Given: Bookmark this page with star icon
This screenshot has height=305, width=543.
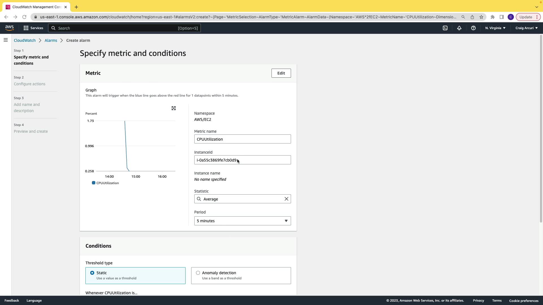Looking at the screenshot, I should 481,17.
